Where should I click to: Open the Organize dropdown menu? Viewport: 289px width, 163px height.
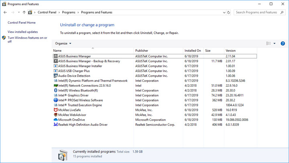(63, 43)
